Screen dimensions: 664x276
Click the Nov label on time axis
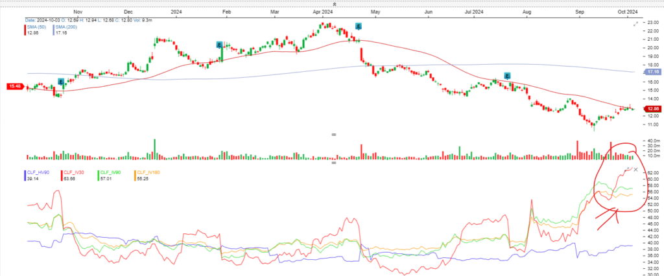[78, 12]
